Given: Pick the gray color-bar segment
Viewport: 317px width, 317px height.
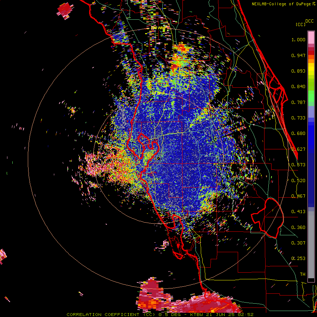Looking at the screenshot, I should pos(311,245).
